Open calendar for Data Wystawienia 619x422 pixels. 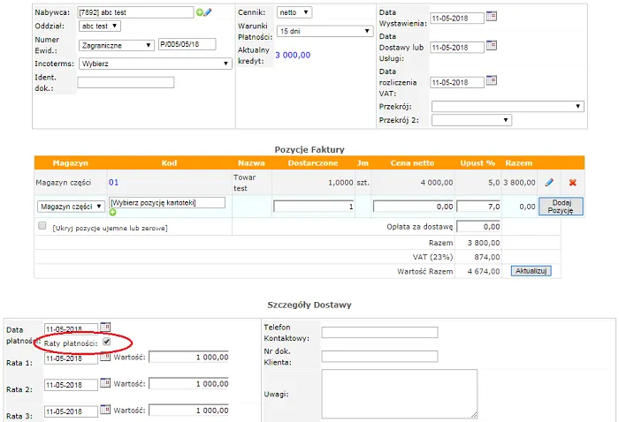(493, 17)
